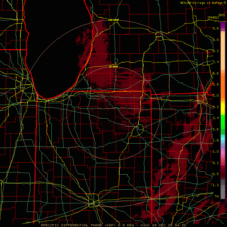Click the bright orange band of the color bar

click(x=223, y=87)
